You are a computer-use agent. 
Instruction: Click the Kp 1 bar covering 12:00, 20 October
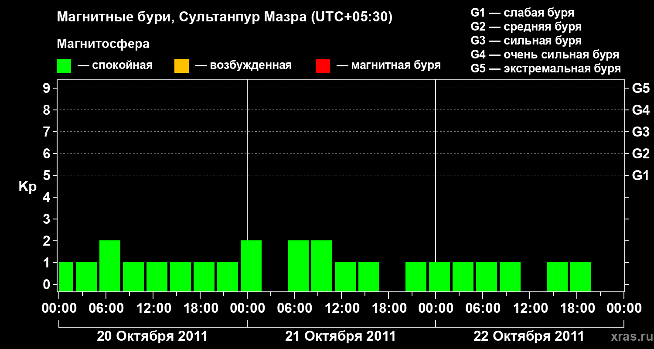click(x=157, y=277)
